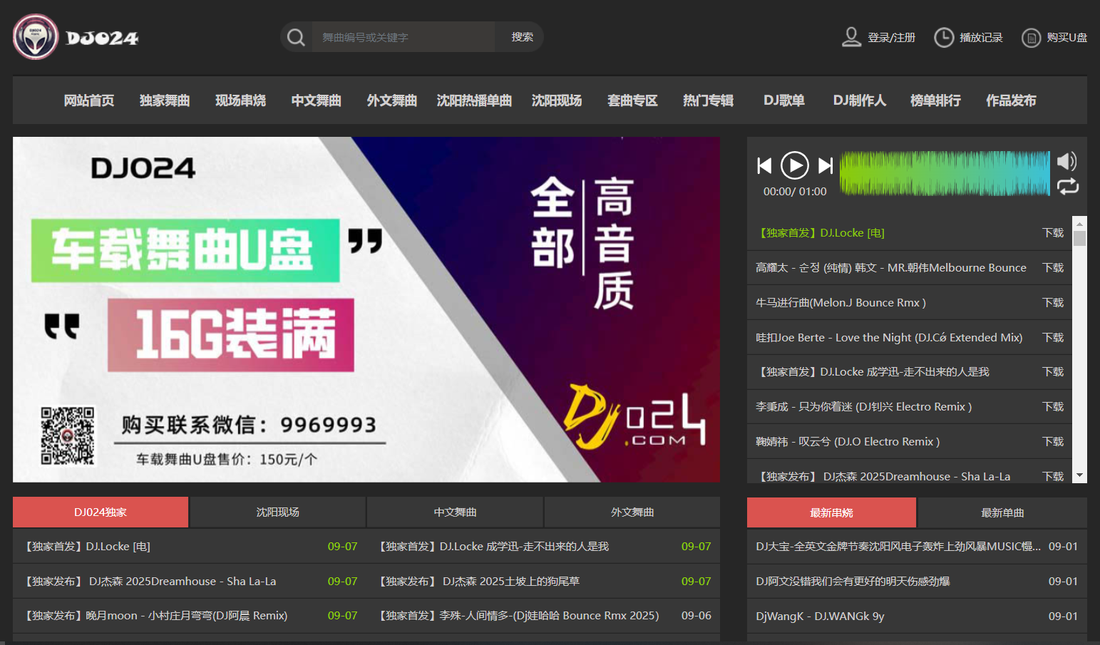Screen dimensions: 1100x645
Task: Open 独家舞曲 navigation item
Action: [165, 100]
